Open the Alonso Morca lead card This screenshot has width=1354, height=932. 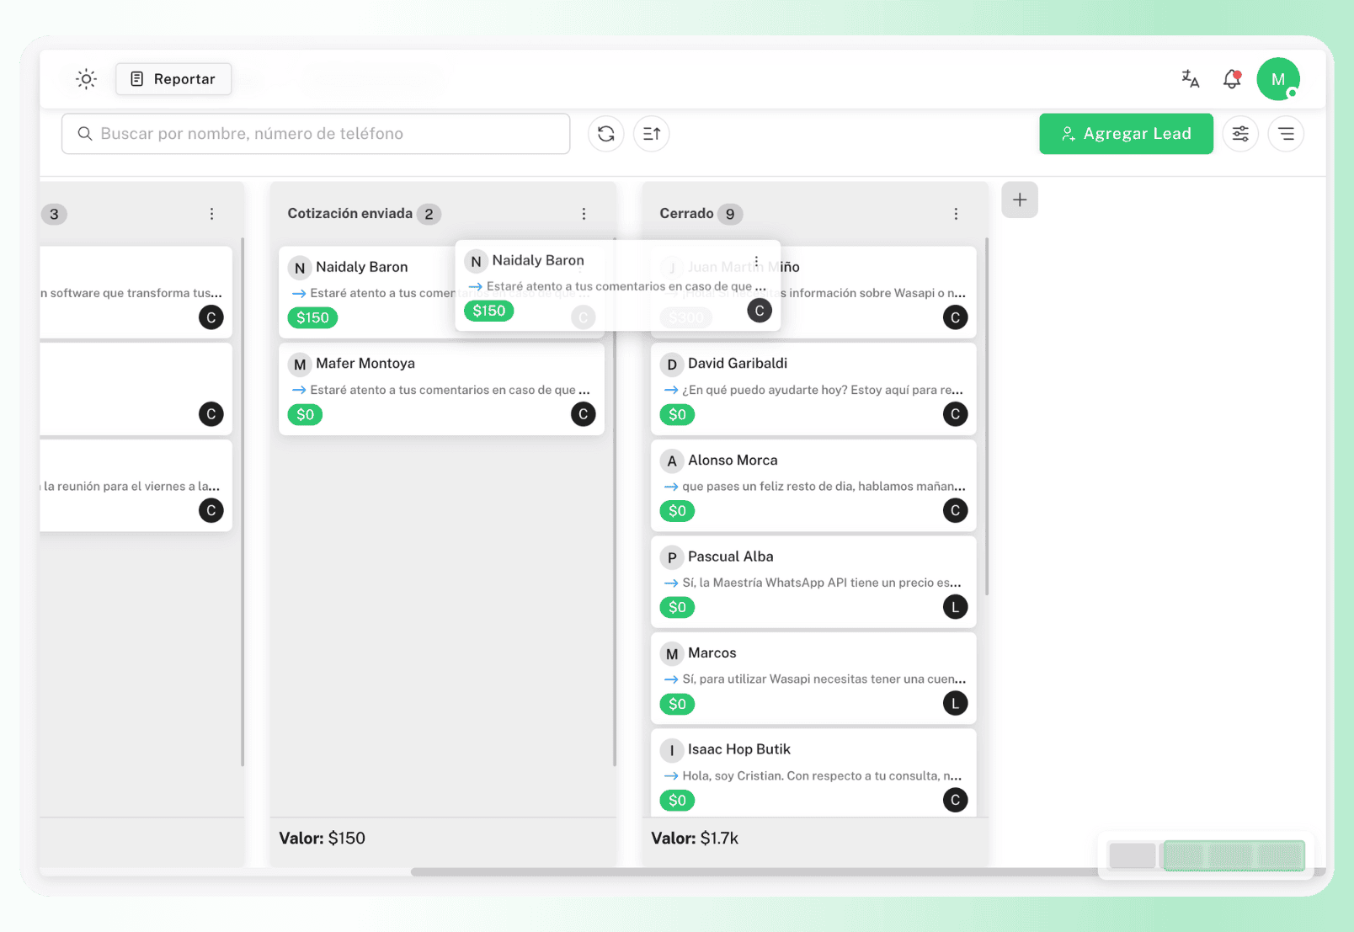[813, 486]
